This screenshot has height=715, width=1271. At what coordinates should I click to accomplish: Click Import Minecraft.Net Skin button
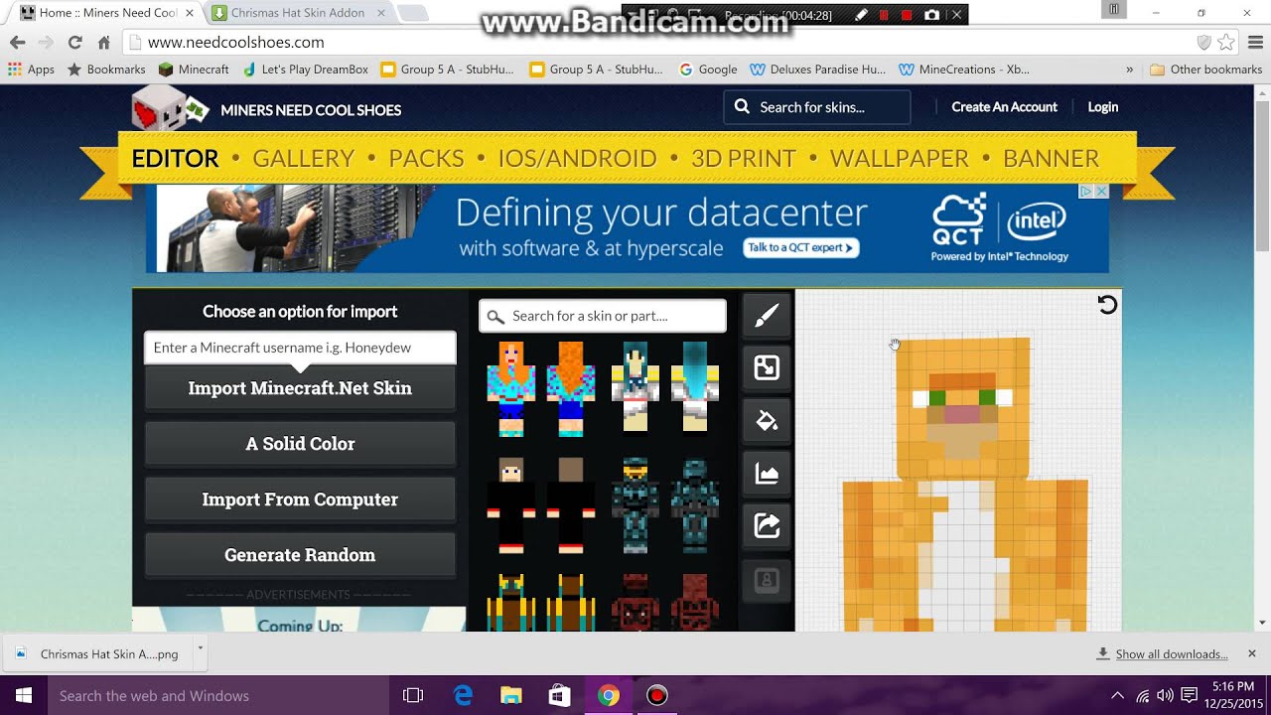(x=300, y=388)
